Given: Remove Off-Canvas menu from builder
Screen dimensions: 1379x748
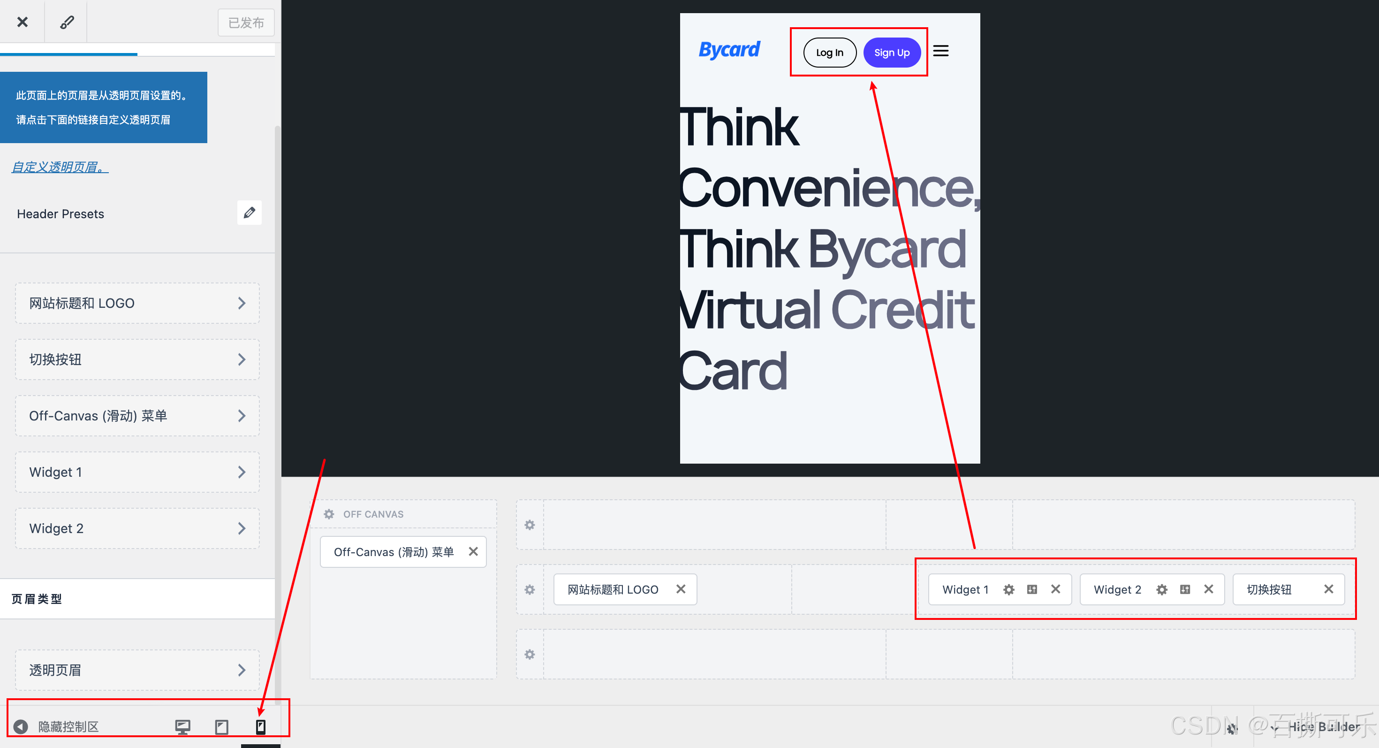Looking at the screenshot, I should click(473, 551).
